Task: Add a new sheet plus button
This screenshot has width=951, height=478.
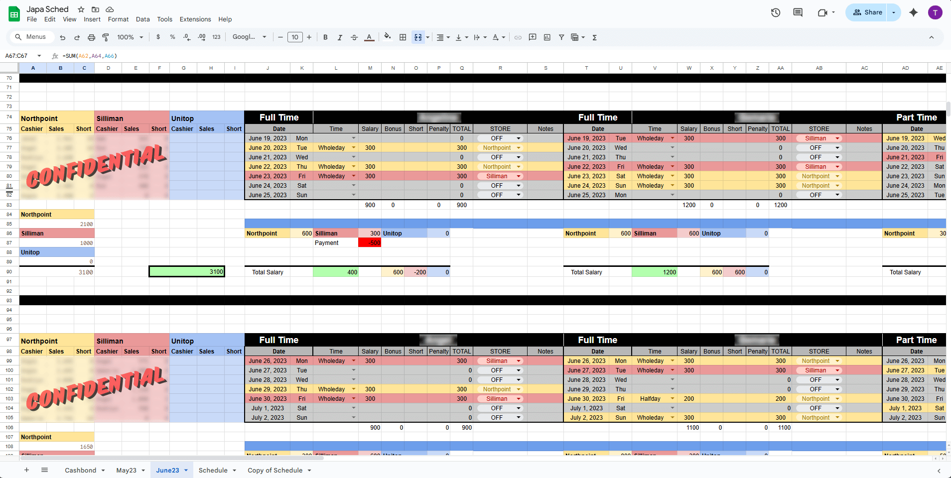Action: pos(26,470)
